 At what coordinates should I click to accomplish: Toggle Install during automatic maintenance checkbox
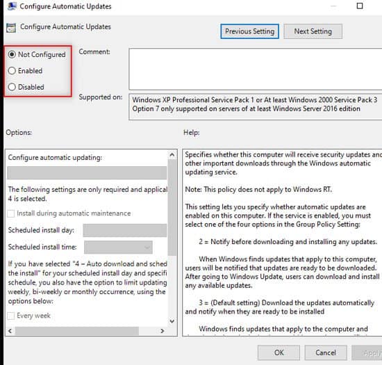pyautogui.click(x=11, y=213)
